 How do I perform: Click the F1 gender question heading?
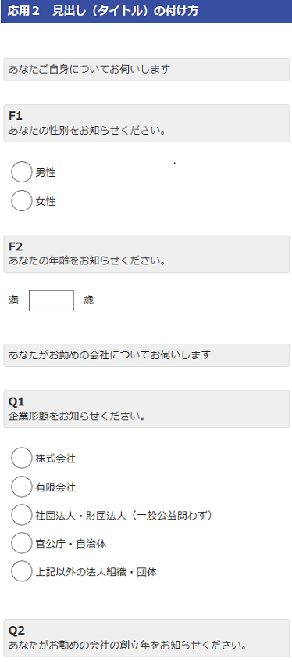coord(147,124)
